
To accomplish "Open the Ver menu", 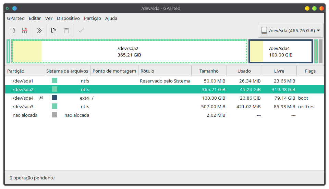I will pyautogui.click(x=49, y=18).
